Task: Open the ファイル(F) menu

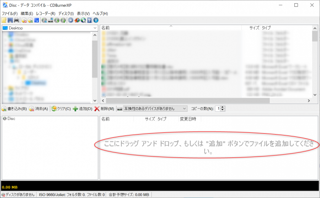Action: (x=10, y=13)
